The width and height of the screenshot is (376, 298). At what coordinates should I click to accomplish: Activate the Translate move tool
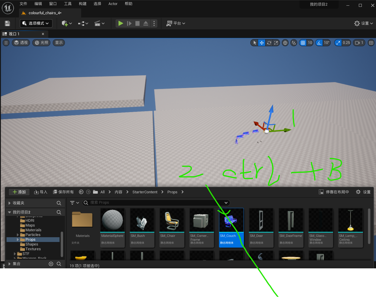[x=262, y=43]
